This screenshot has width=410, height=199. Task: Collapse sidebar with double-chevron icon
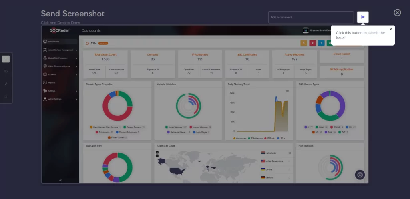point(60,180)
